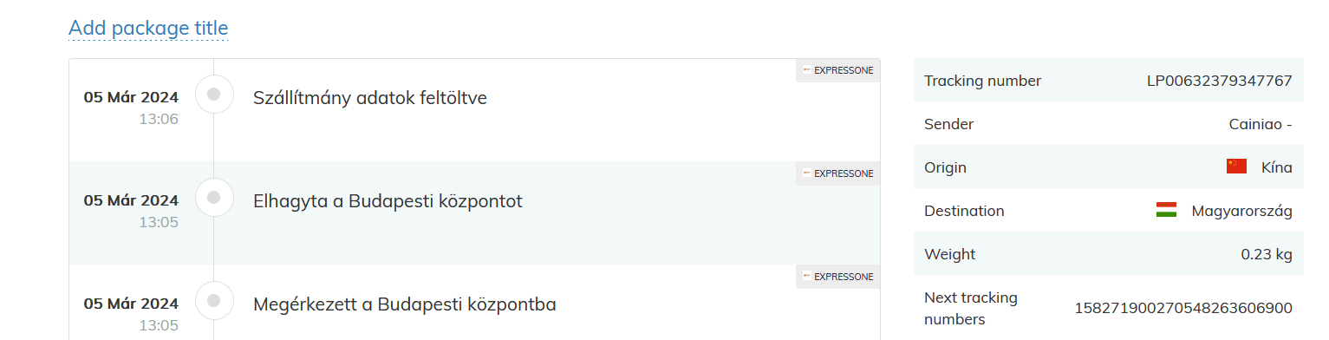Viewport: 1329px width, 340px height.
Task: Click timeline dot for Szállítmány adatok feltöltve
Action: pos(214,94)
